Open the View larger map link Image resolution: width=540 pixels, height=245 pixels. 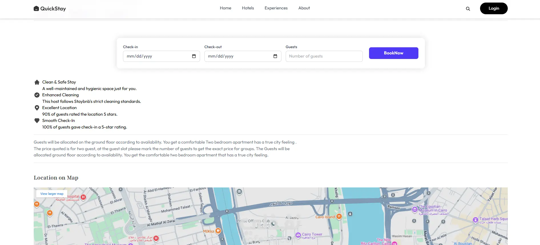52,194
